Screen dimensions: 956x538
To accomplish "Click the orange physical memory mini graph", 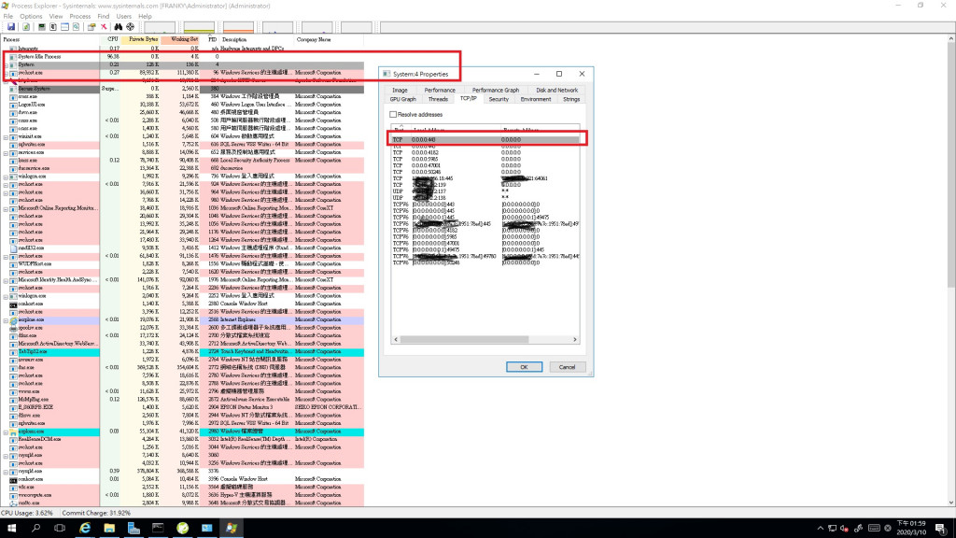I will coord(238,27).
